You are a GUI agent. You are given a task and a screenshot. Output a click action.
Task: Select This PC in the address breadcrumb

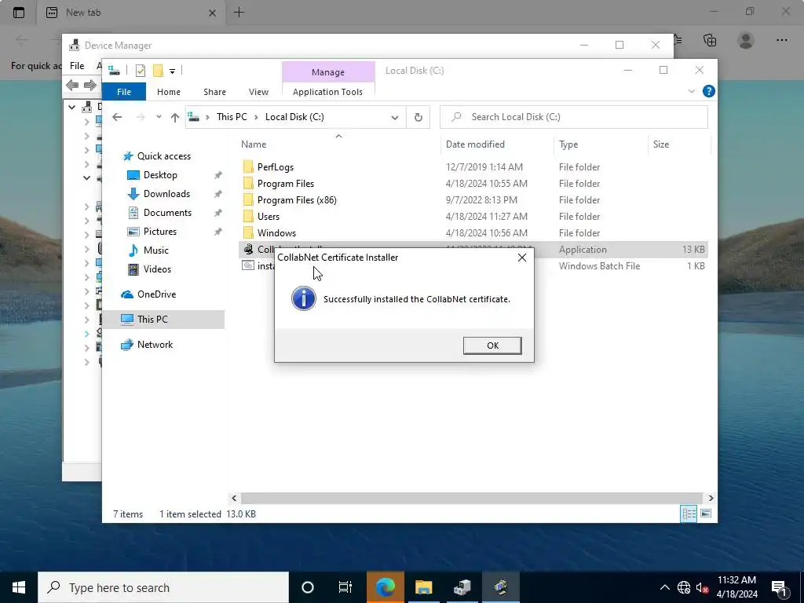tap(232, 117)
